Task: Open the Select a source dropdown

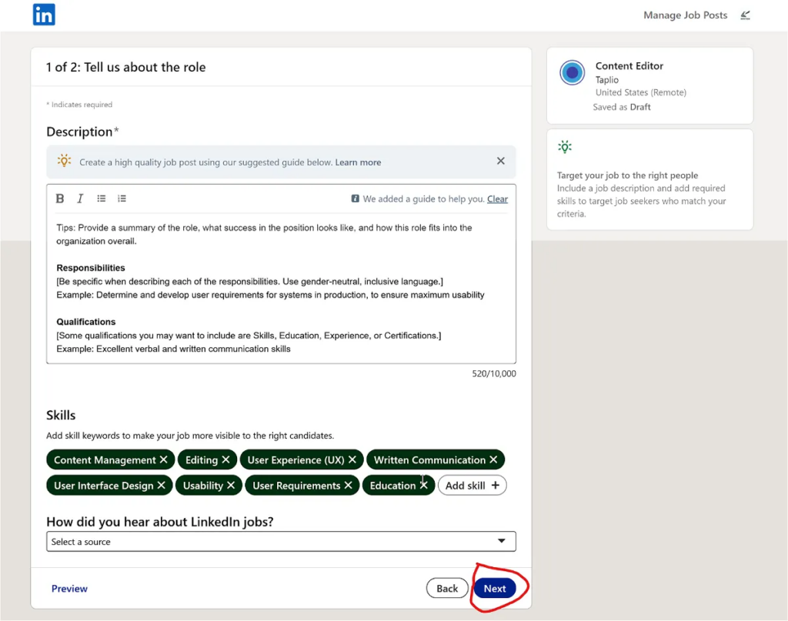Action: click(281, 542)
